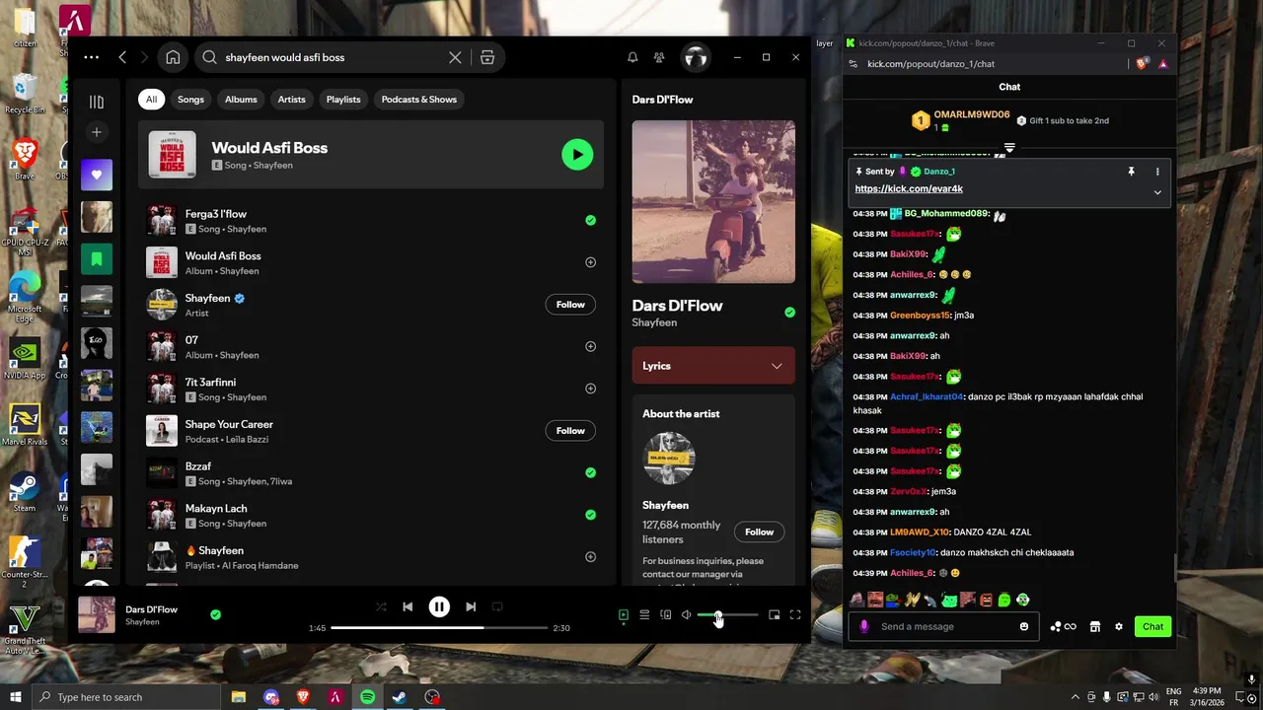Open the Spotify Browse icon in search bar
This screenshot has height=710, width=1263.
487,57
